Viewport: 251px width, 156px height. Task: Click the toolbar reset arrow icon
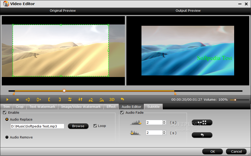tap(122, 99)
